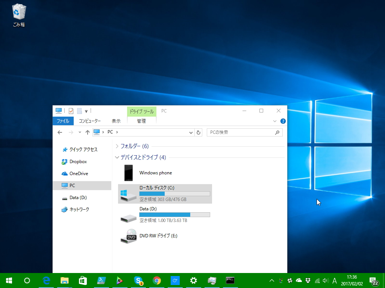The width and height of the screenshot is (385, 288).
Task: Click the ドライブ ツール contextual tab header
Action: pyautogui.click(x=142, y=111)
